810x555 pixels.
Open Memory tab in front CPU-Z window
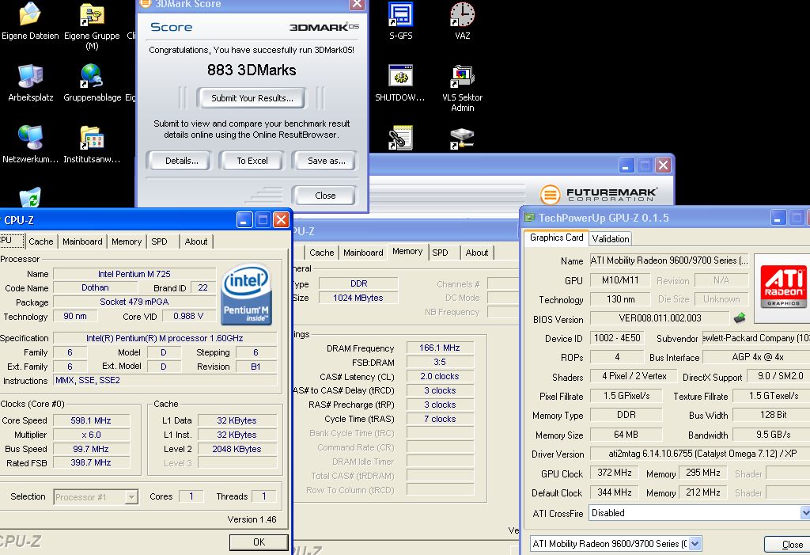pyautogui.click(x=127, y=241)
